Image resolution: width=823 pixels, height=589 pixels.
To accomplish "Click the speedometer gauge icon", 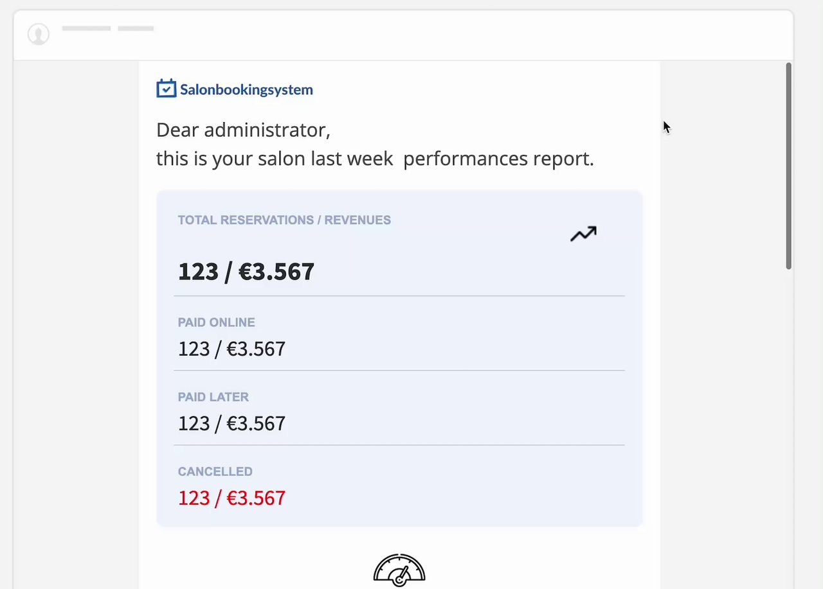I will pyautogui.click(x=399, y=570).
